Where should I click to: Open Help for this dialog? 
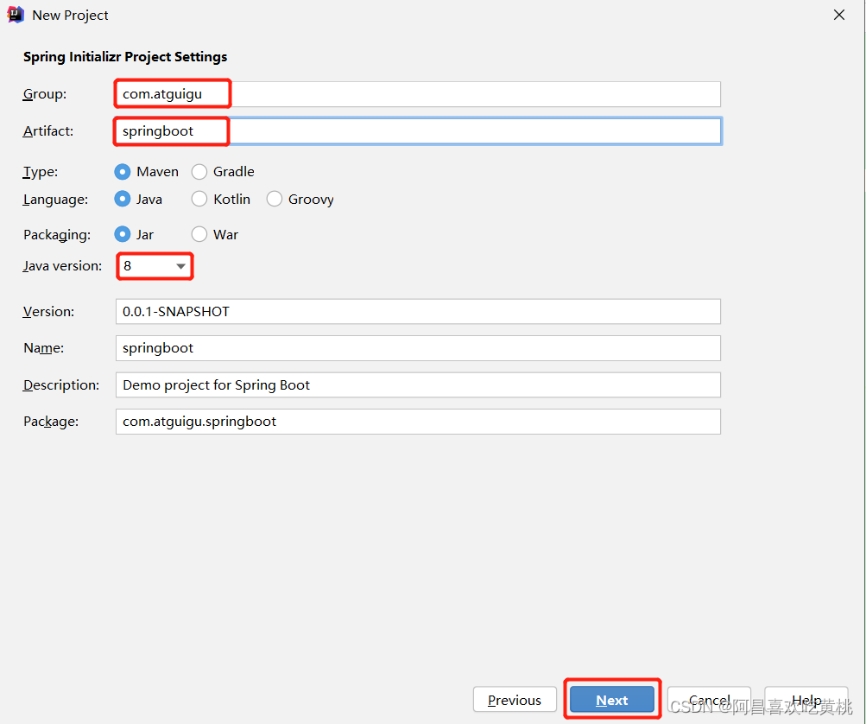806,700
